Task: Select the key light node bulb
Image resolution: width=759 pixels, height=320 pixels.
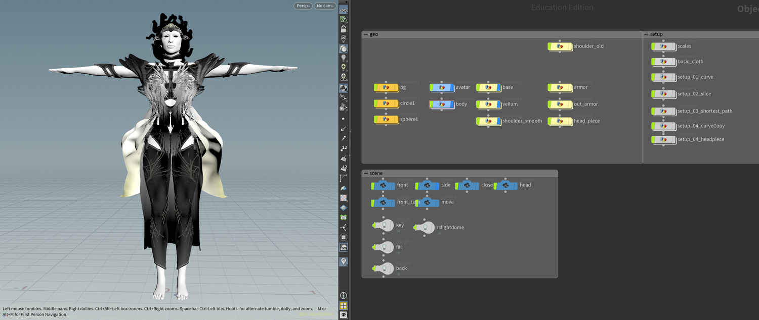Action: pos(385,226)
